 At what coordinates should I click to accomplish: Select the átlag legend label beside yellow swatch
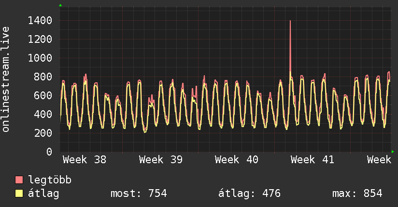click(43, 194)
